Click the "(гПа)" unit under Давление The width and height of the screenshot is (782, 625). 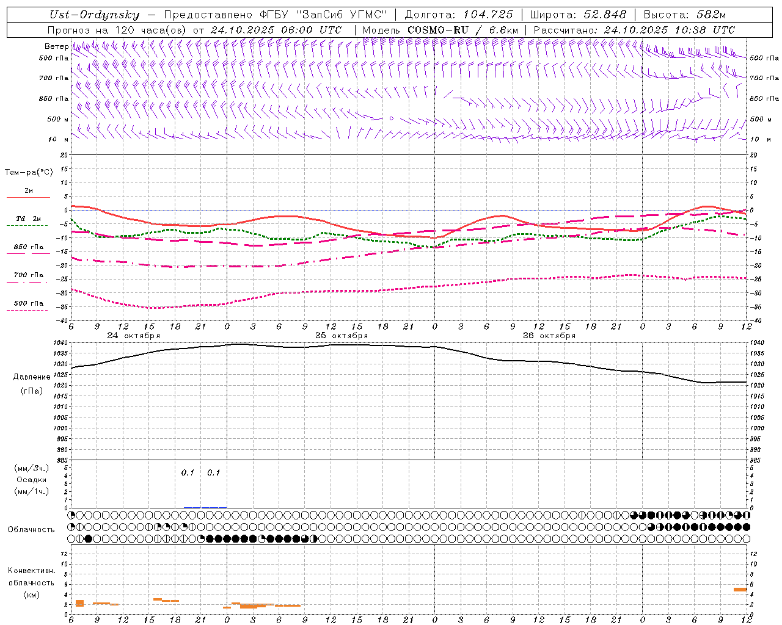click(x=32, y=391)
